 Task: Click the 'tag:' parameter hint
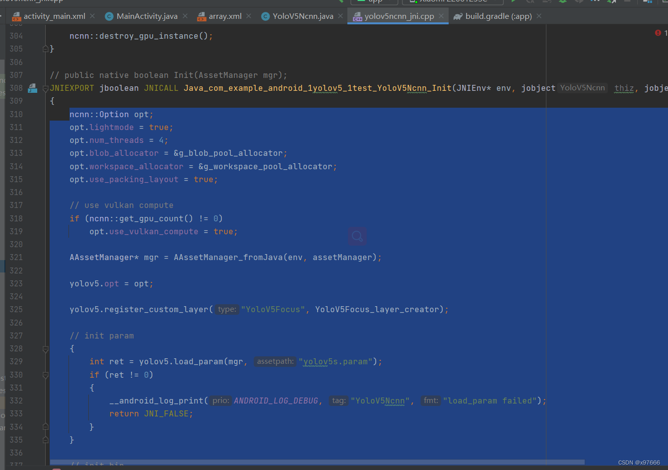[339, 401]
